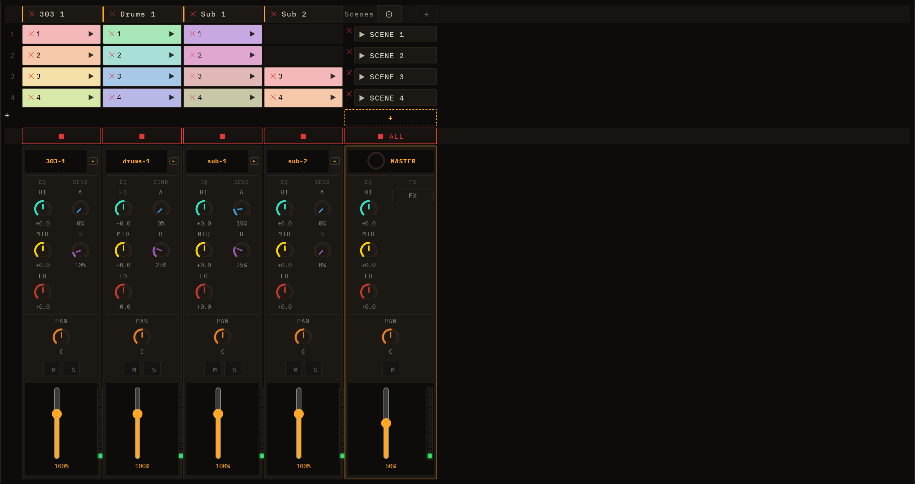Remove the Drums 1 track
This screenshot has height=484, width=915.
(x=113, y=14)
